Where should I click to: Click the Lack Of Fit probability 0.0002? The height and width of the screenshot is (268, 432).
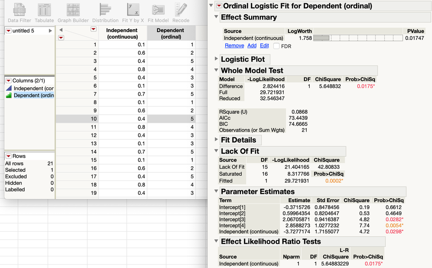pyautogui.click(x=334, y=181)
